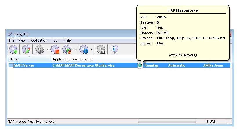240x132 pixels.
Task: Open the Start Application dropdown arrow
Action: pyautogui.click(x=47, y=49)
